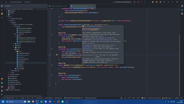Open main menu hamburger icon
This screenshot has height=104, width=184.
6,2
